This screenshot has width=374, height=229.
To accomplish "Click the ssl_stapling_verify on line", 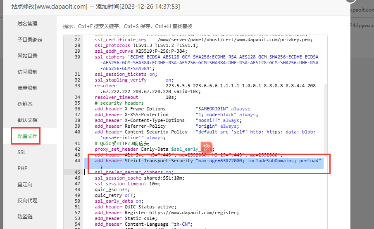I will (x=134, y=80).
